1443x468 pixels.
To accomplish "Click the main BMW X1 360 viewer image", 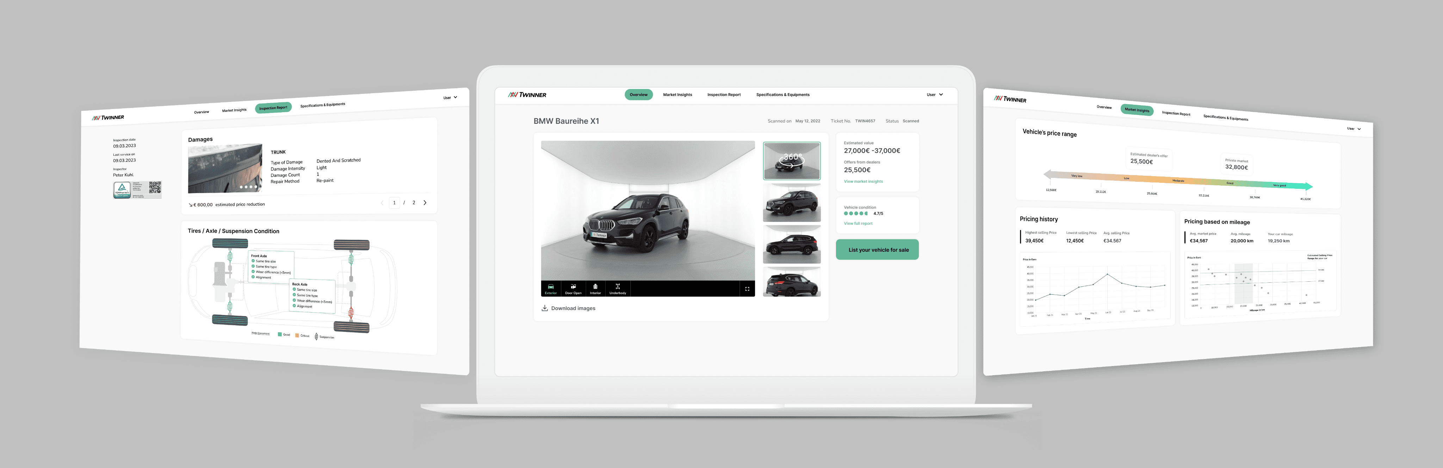I will pos(648,211).
